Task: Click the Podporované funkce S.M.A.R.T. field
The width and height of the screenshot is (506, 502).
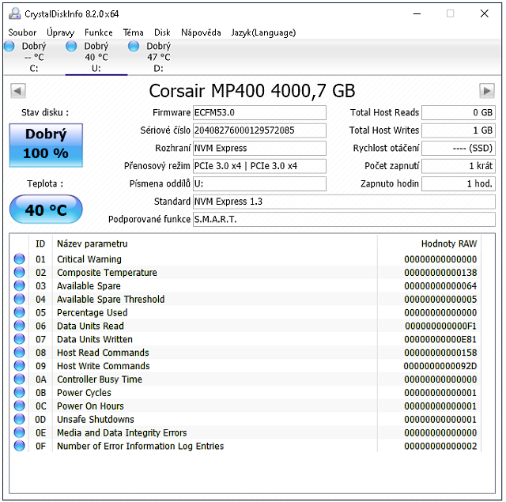Action: point(344,220)
